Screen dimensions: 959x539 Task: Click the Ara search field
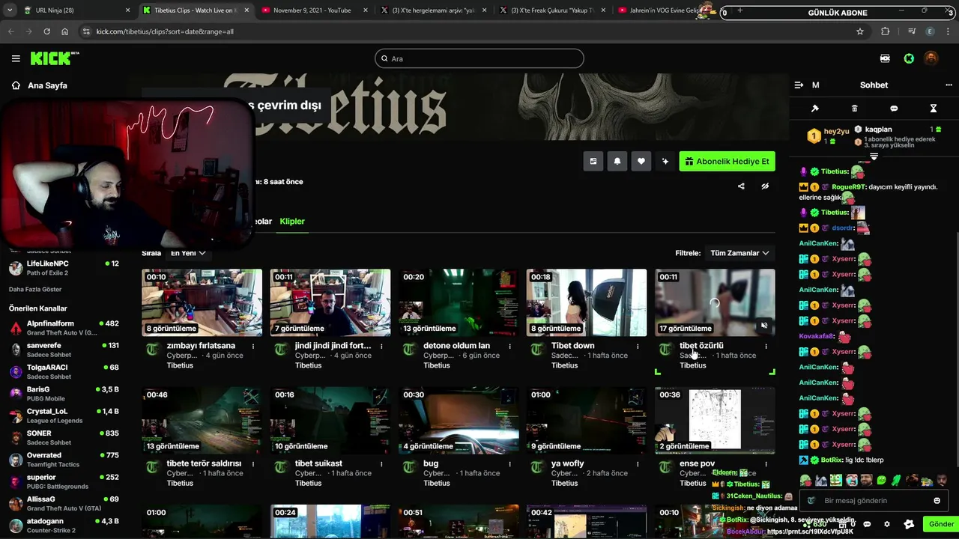(479, 58)
